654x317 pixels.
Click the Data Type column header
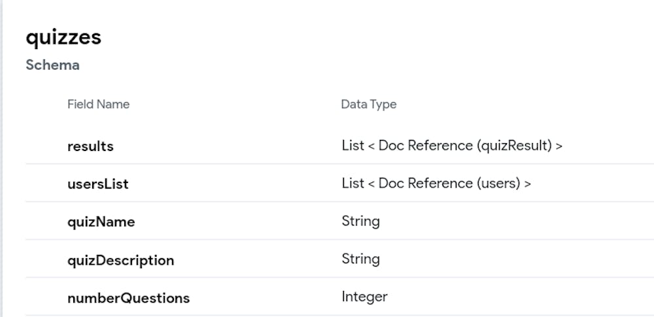(368, 105)
